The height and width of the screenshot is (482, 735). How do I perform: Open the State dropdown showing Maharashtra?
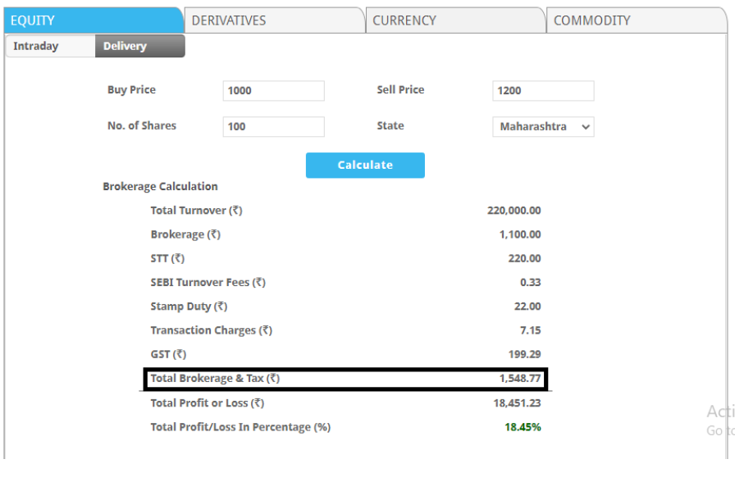tap(543, 127)
